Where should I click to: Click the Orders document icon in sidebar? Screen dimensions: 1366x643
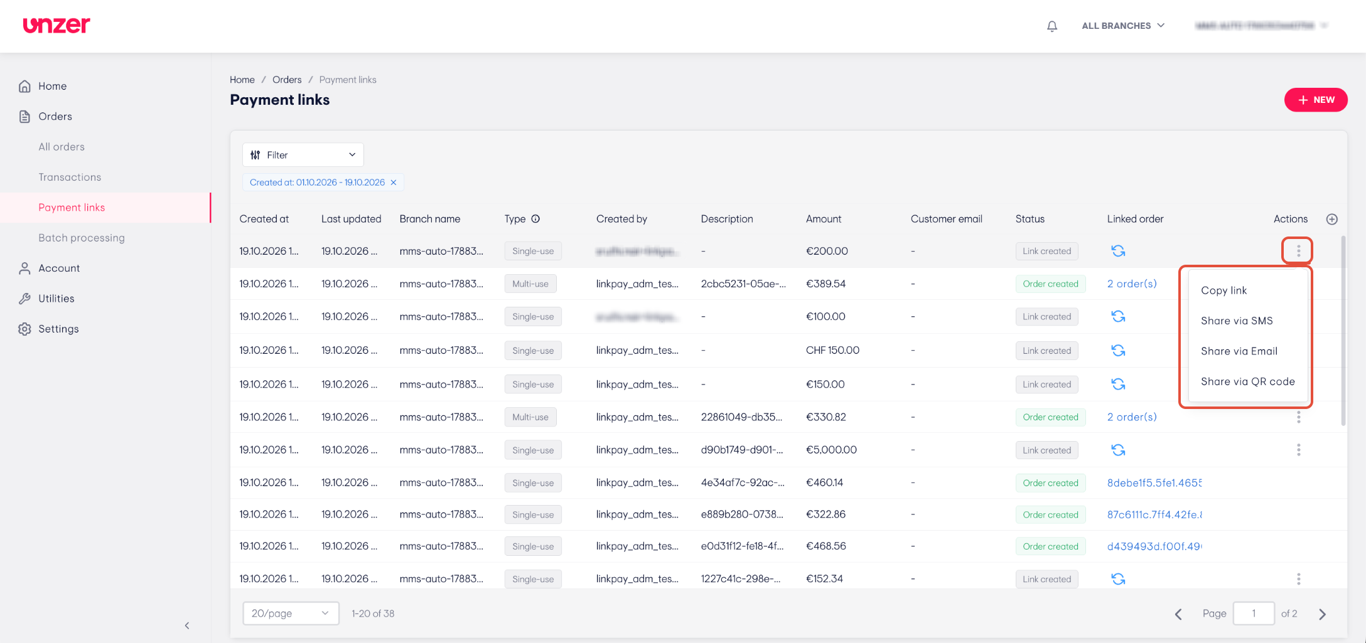tap(24, 117)
